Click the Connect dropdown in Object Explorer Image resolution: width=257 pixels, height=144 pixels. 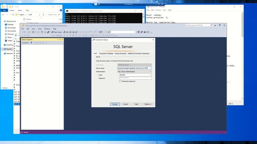(x=26, y=43)
